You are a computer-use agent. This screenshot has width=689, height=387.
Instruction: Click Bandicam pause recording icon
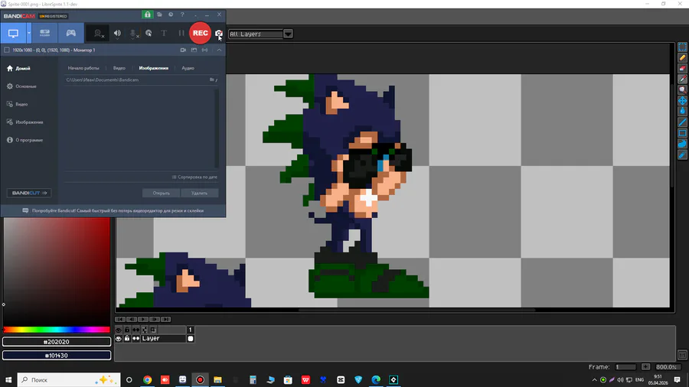tap(181, 34)
